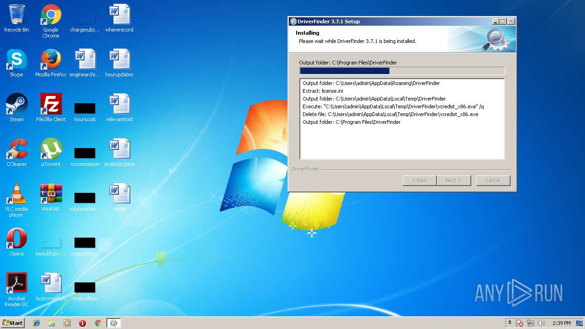Viewport: 585px width, 329px height.
Task: Click the Start button
Action: coord(12,323)
